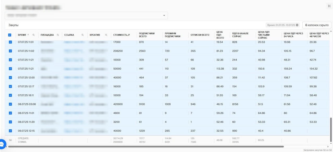
Task: Click the value 150.6
Action: 261,69
